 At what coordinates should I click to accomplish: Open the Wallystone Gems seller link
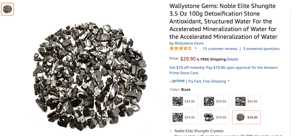coord(189,43)
